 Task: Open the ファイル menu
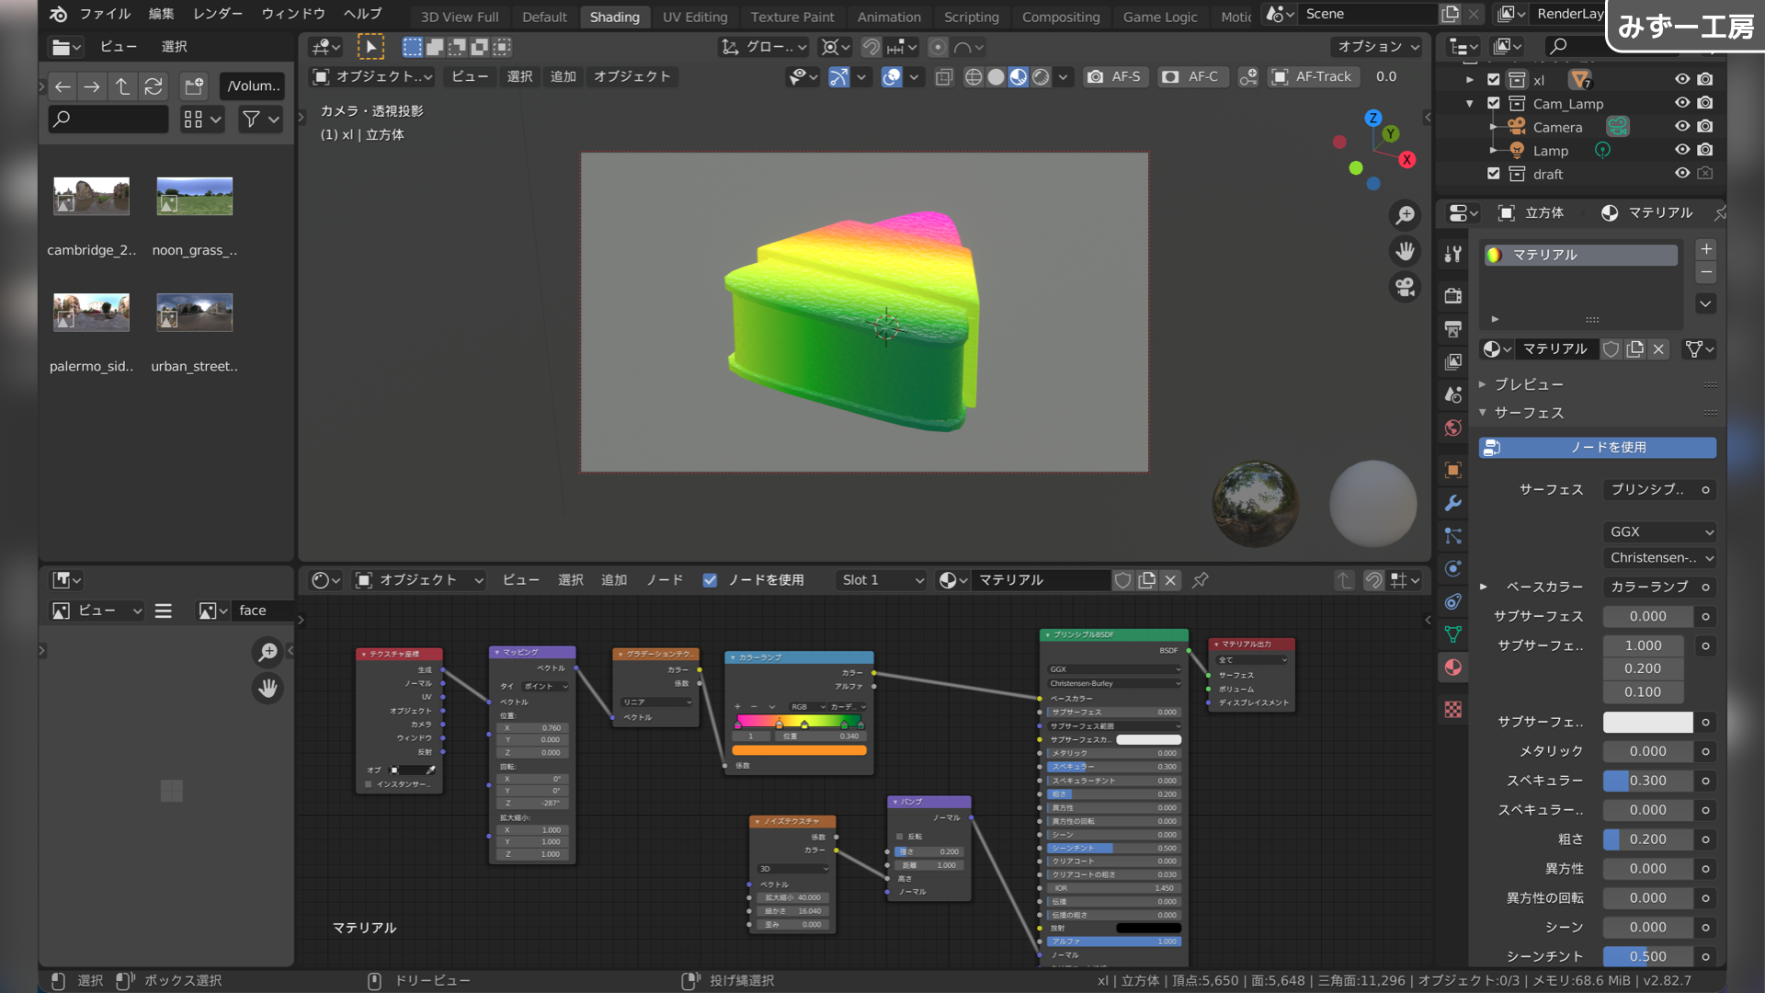(105, 14)
